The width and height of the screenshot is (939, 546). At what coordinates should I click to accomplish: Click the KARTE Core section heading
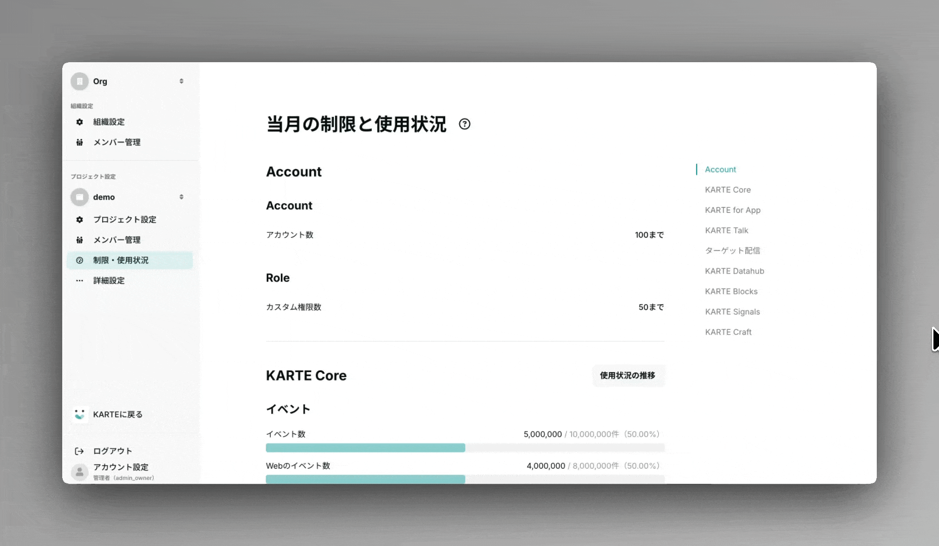307,376
